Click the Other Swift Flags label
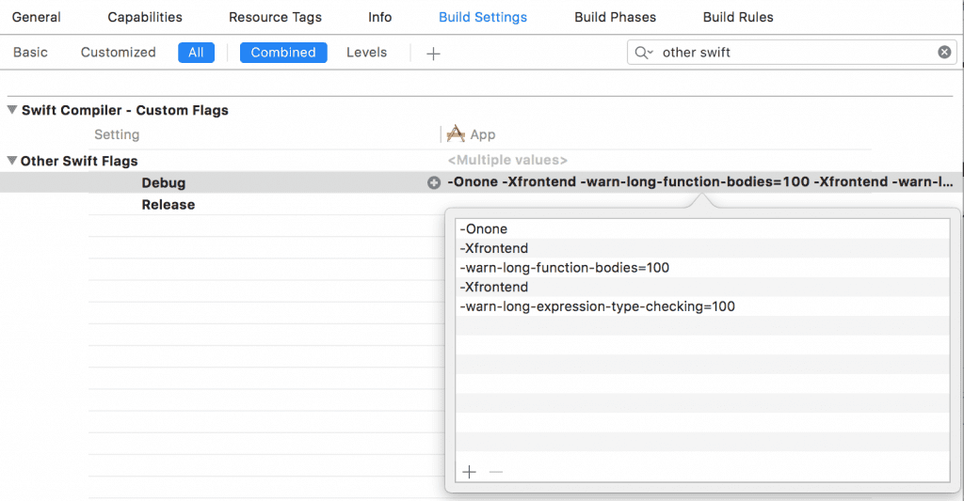Image resolution: width=964 pixels, height=501 pixels. (x=79, y=161)
